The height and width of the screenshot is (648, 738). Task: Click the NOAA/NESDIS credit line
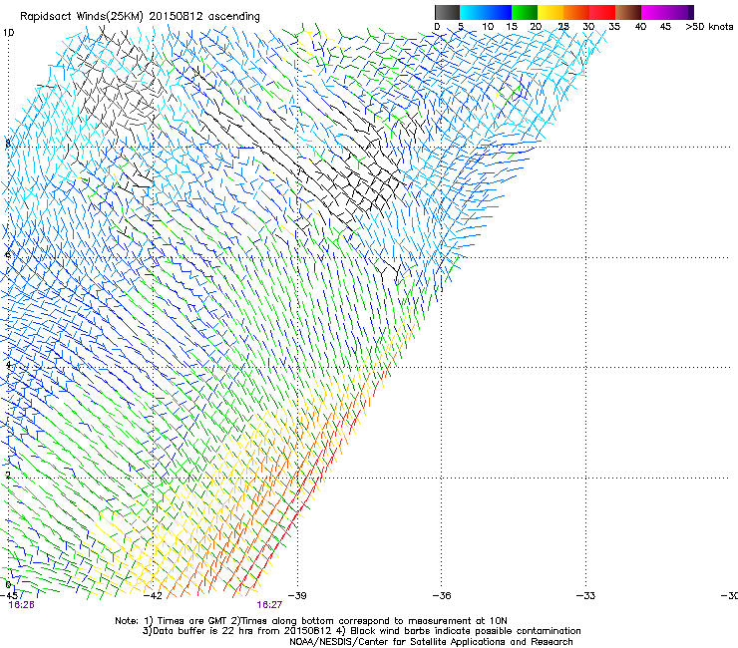[431, 642]
